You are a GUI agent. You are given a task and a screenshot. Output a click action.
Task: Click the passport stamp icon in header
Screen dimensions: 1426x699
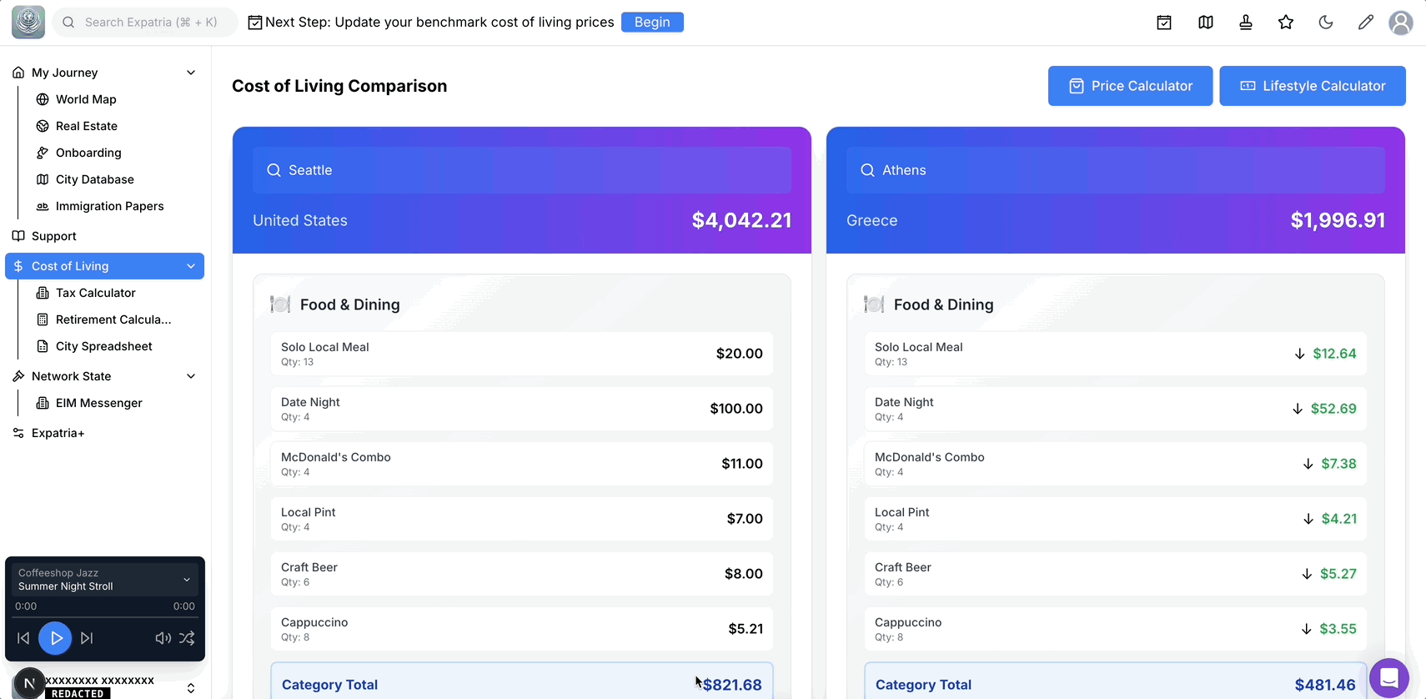(x=1246, y=23)
